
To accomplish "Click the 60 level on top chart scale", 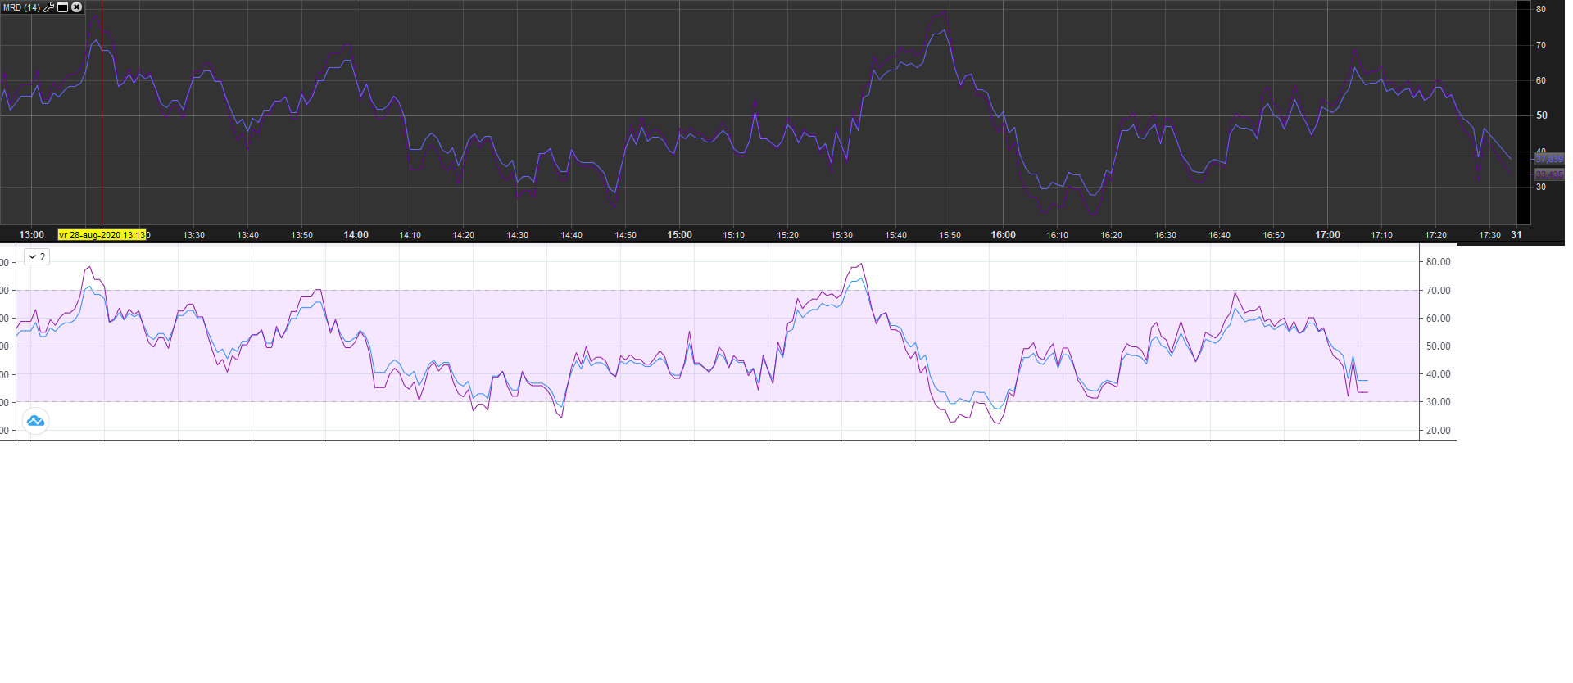I will (1541, 80).
